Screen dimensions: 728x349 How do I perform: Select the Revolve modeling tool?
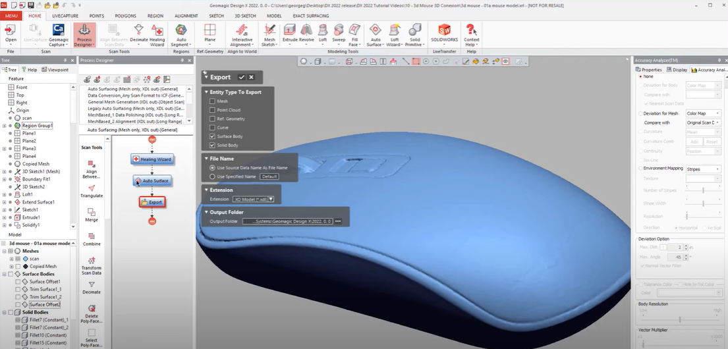click(x=306, y=33)
